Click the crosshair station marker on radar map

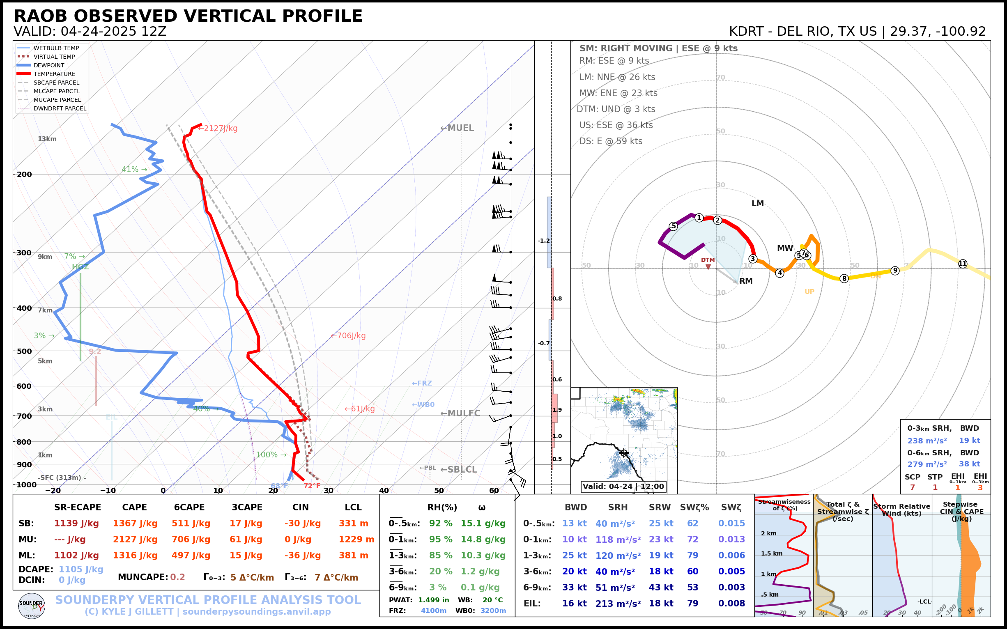pyautogui.click(x=623, y=453)
